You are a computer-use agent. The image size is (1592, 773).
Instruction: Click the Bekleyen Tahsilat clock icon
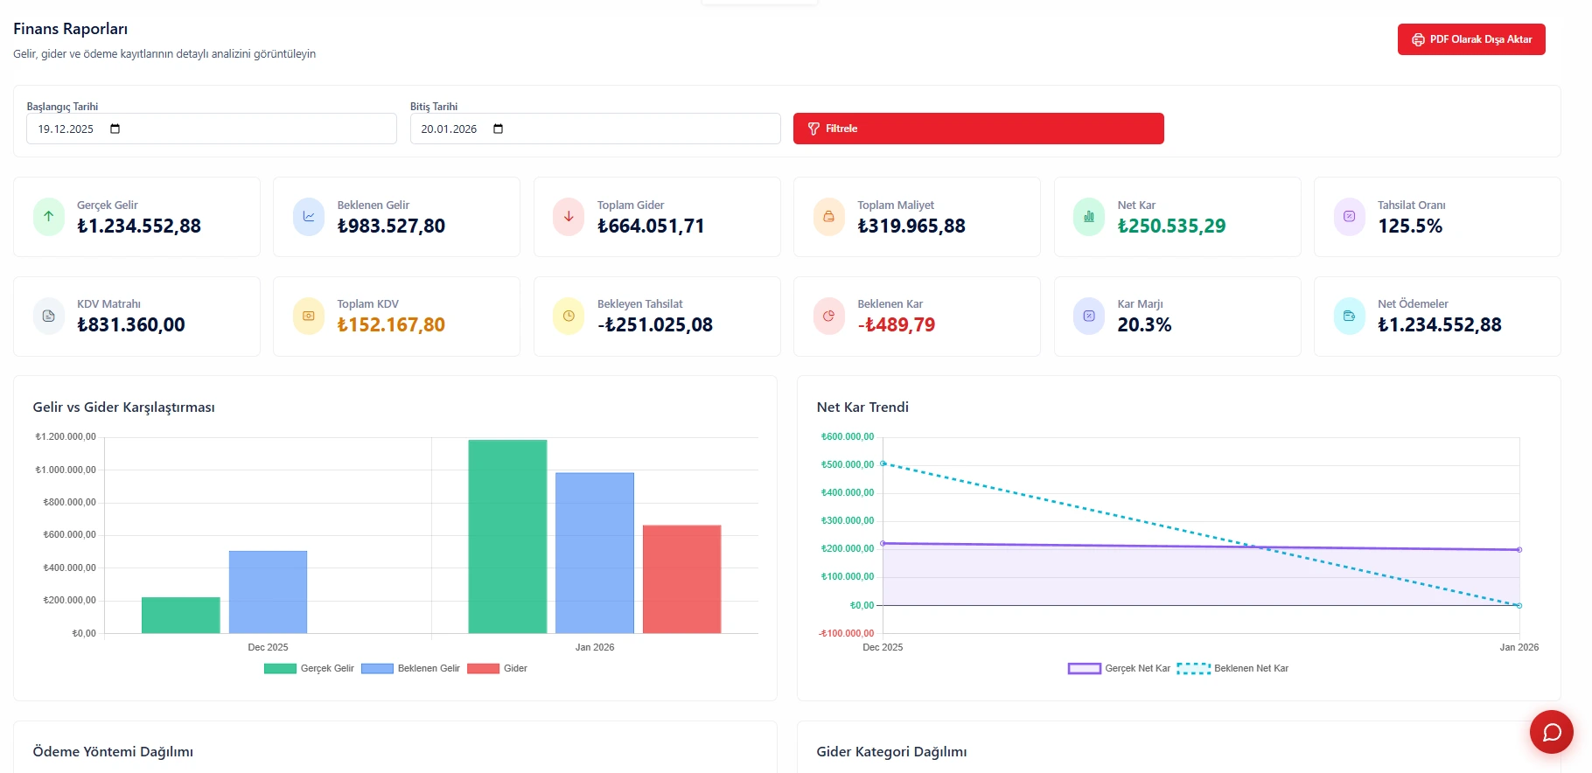[569, 317]
